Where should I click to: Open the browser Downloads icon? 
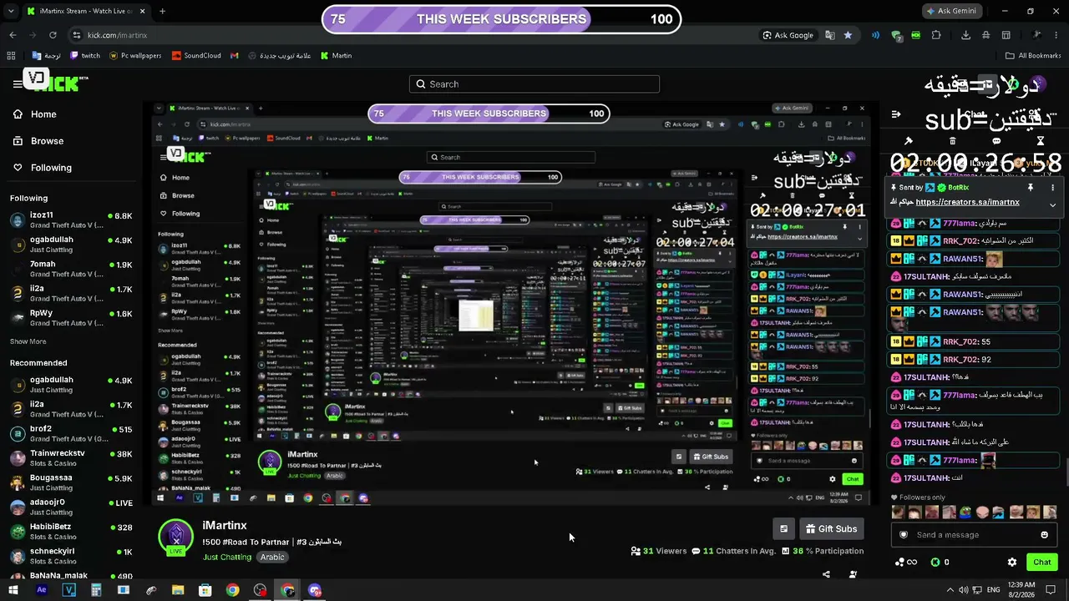coord(965,35)
